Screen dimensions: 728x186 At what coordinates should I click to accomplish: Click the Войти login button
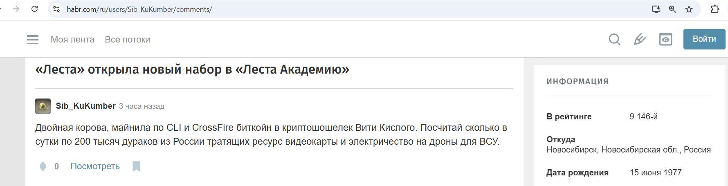(704, 39)
